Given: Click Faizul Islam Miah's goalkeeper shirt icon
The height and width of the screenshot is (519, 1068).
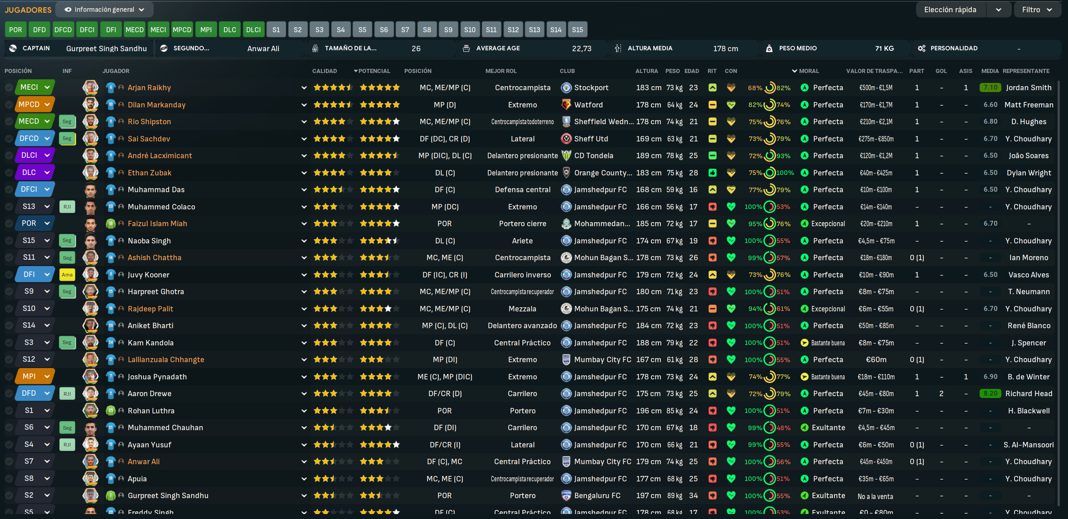Looking at the screenshot, I should (111, 223).
